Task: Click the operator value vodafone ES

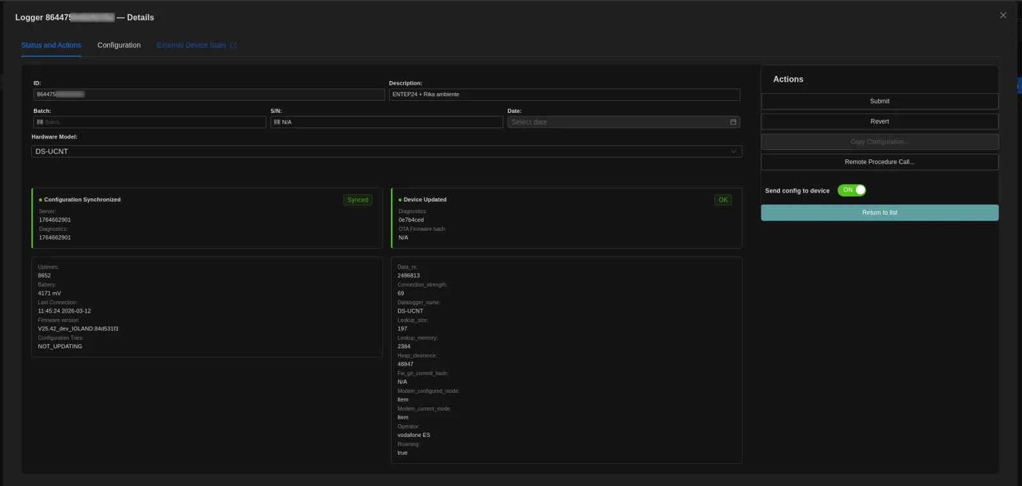Action: 414,435
